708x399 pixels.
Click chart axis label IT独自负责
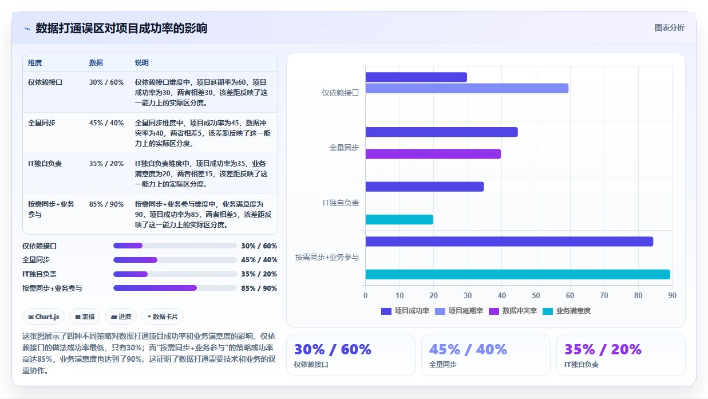[x=341, y=203]
